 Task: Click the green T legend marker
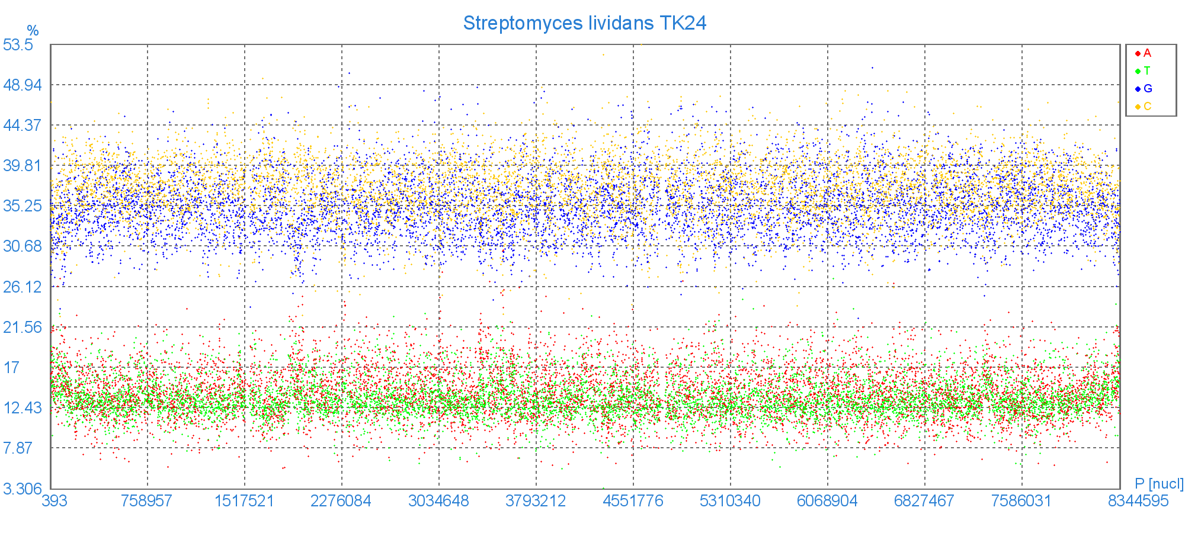[x=1138, y=72]
